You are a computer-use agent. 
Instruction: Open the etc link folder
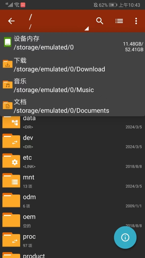(x=72, y=161)
